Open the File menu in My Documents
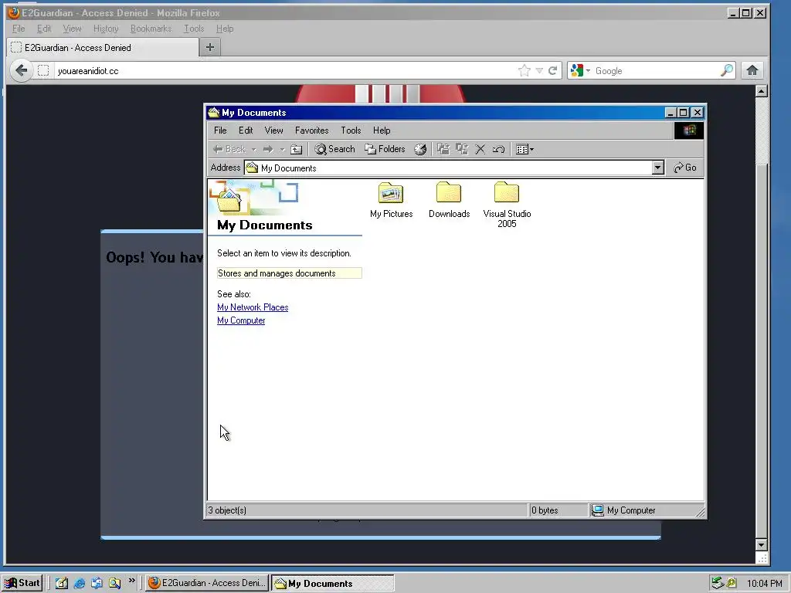791x593 pixels. [x=220, y=130]
